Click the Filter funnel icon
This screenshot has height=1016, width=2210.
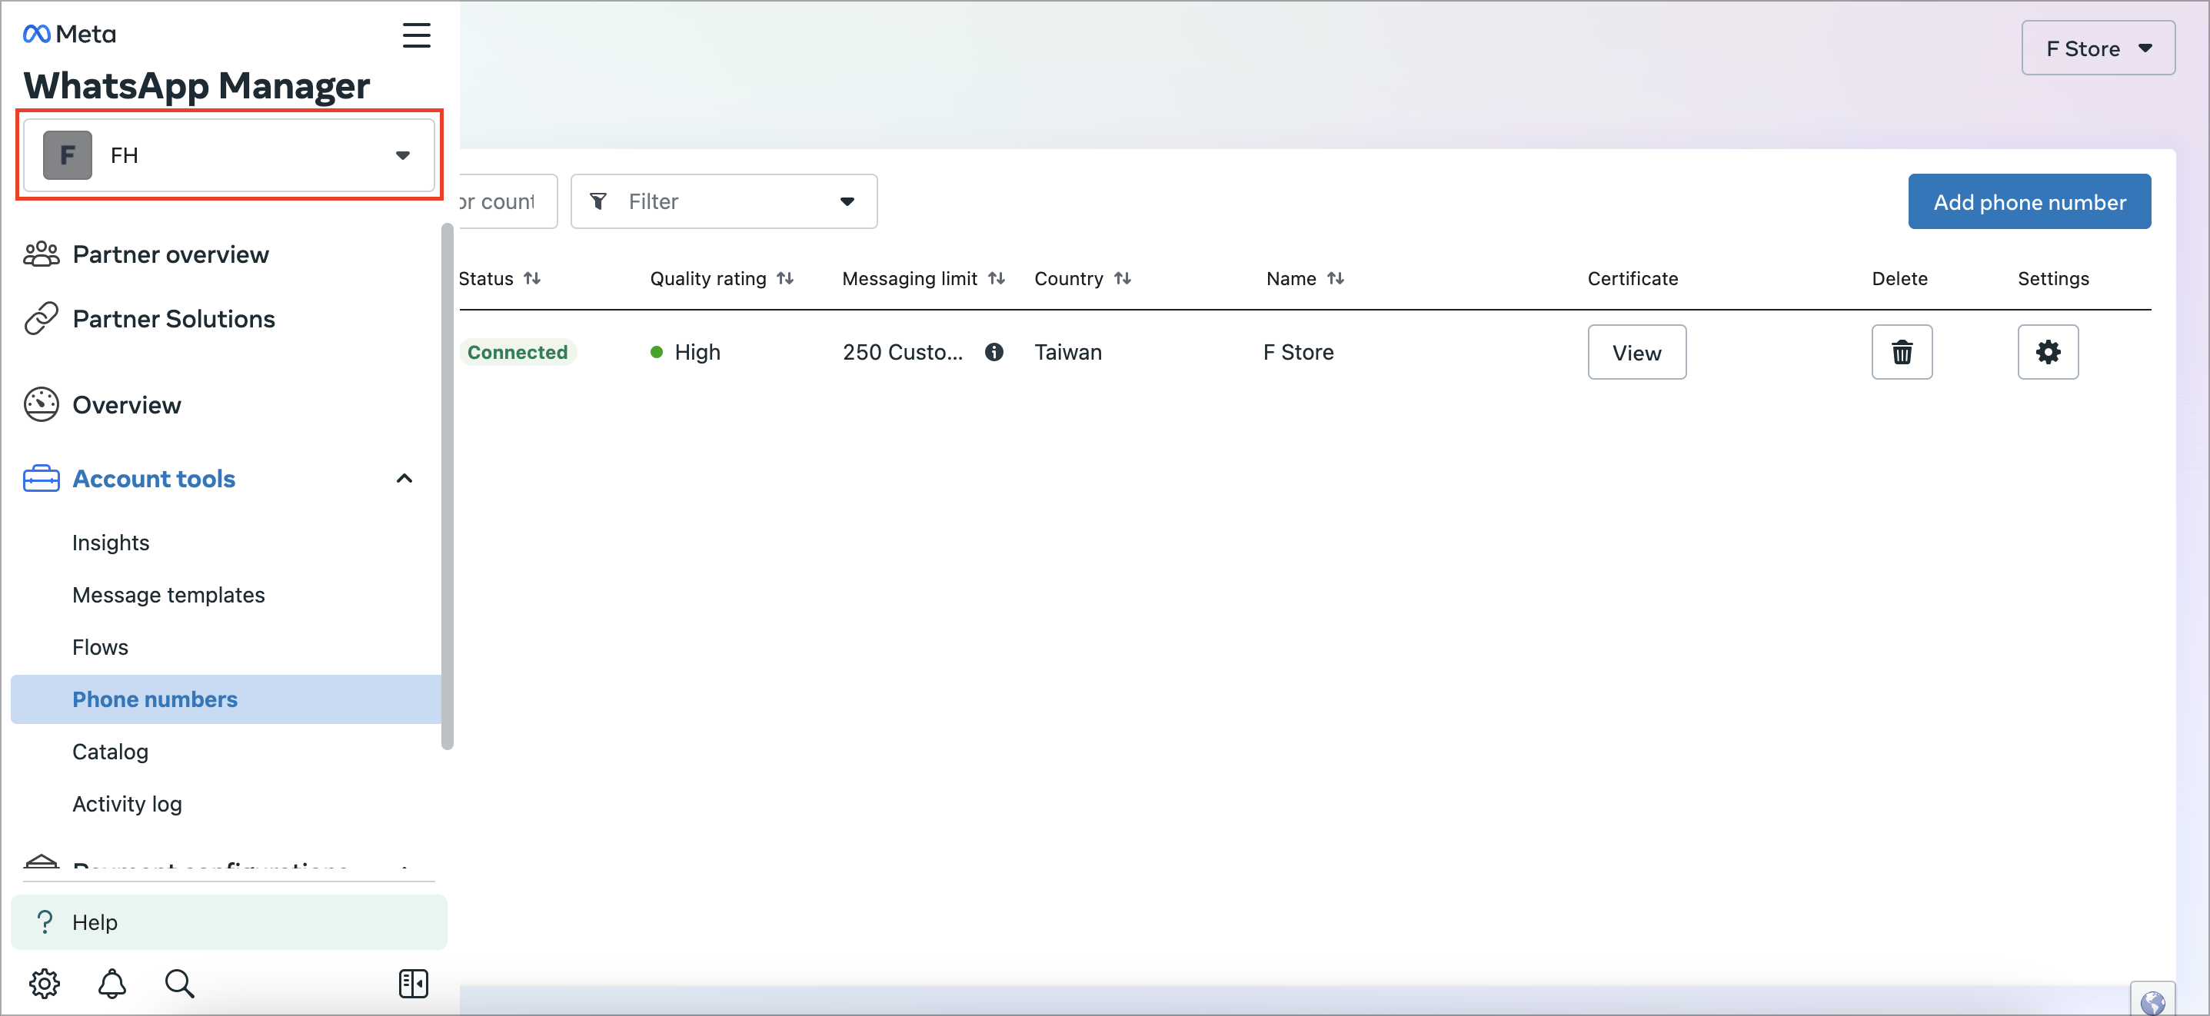(599, 201)
